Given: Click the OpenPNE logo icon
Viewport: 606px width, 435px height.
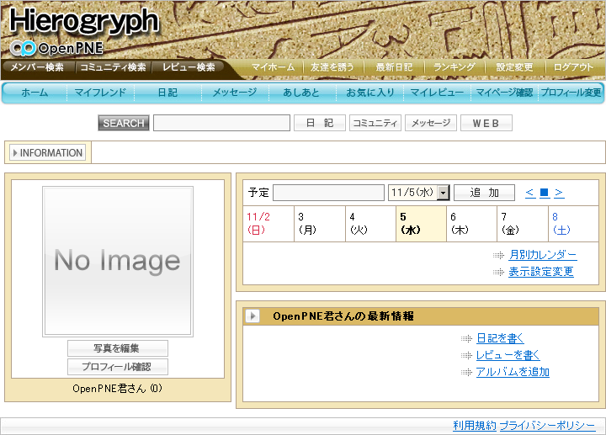Looking at the screenshot, I should (23, 48).
